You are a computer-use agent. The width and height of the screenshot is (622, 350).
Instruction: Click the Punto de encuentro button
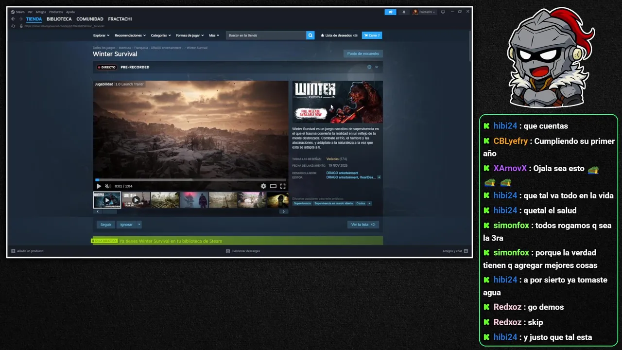pyautogui.click(x=363, y=53)
